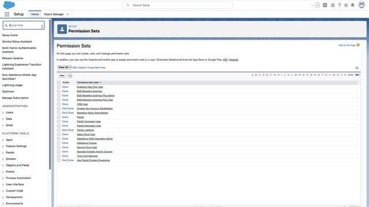Open the Object Manager tab dropdown chevron
Screen dimensions: 369x207
tap(68, 14)
